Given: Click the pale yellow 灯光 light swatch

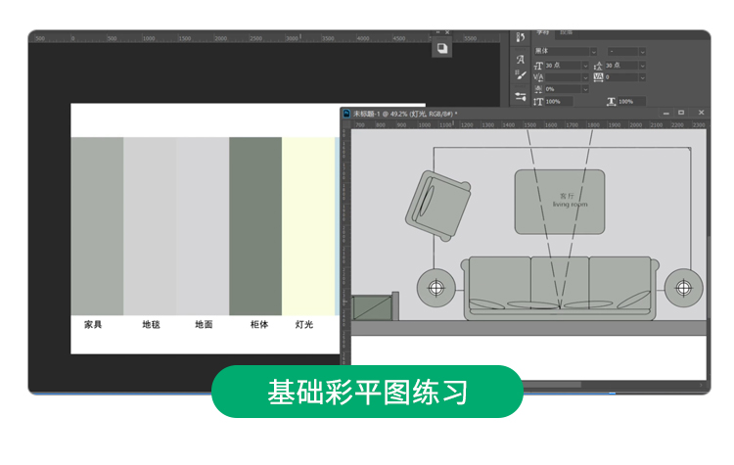Looking at the screenshot, I should (308, 226).
